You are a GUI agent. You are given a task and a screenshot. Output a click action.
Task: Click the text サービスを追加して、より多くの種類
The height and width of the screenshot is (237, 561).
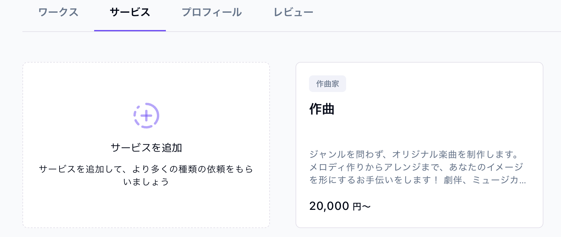coord(146,169)
